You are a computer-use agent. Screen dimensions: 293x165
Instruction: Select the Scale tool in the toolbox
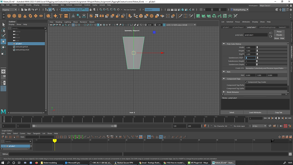pos(3,53)
